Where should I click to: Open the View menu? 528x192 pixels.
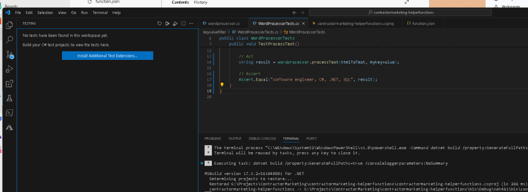(62, 12)
